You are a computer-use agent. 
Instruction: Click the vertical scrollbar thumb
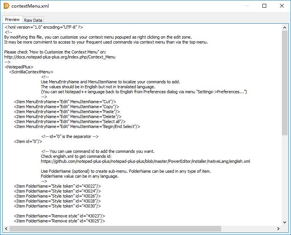tap(285, 82)
